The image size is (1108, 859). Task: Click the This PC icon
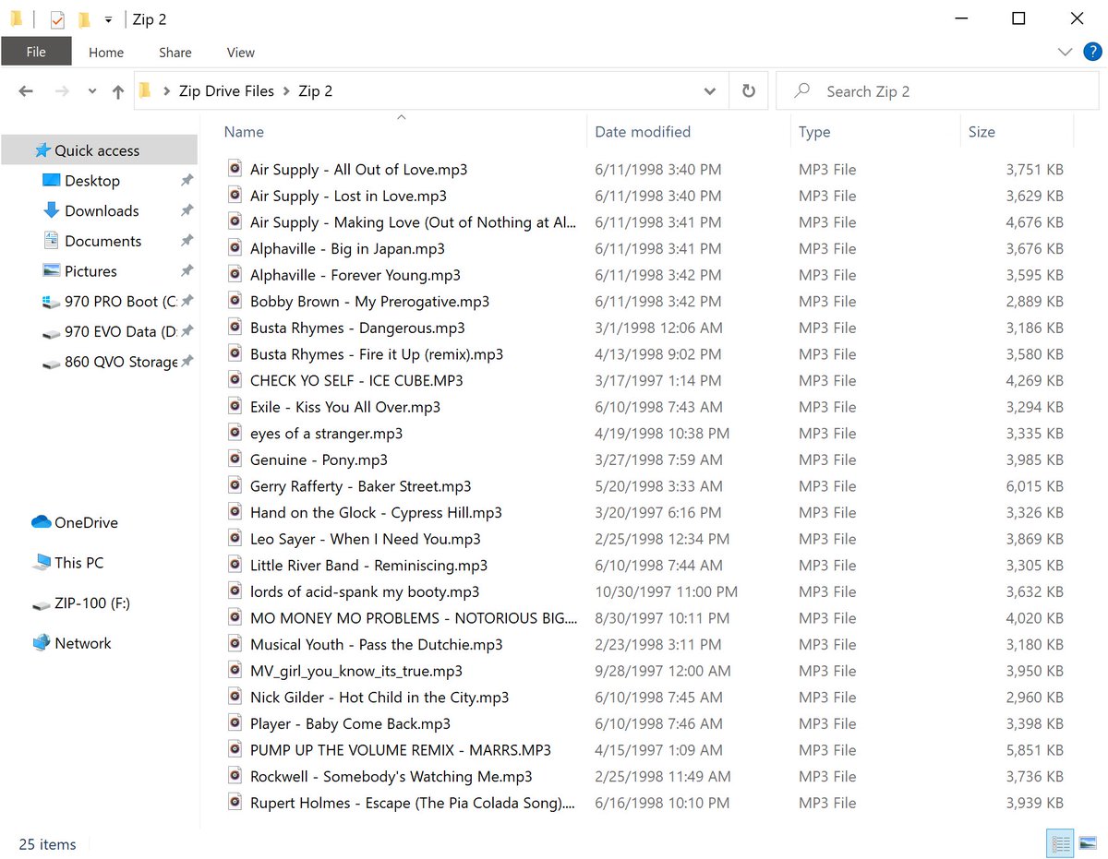42,563
